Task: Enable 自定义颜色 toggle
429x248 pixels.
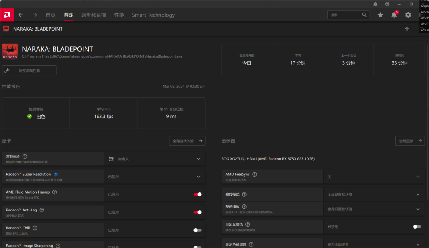Action: click(x=417, y=227)
